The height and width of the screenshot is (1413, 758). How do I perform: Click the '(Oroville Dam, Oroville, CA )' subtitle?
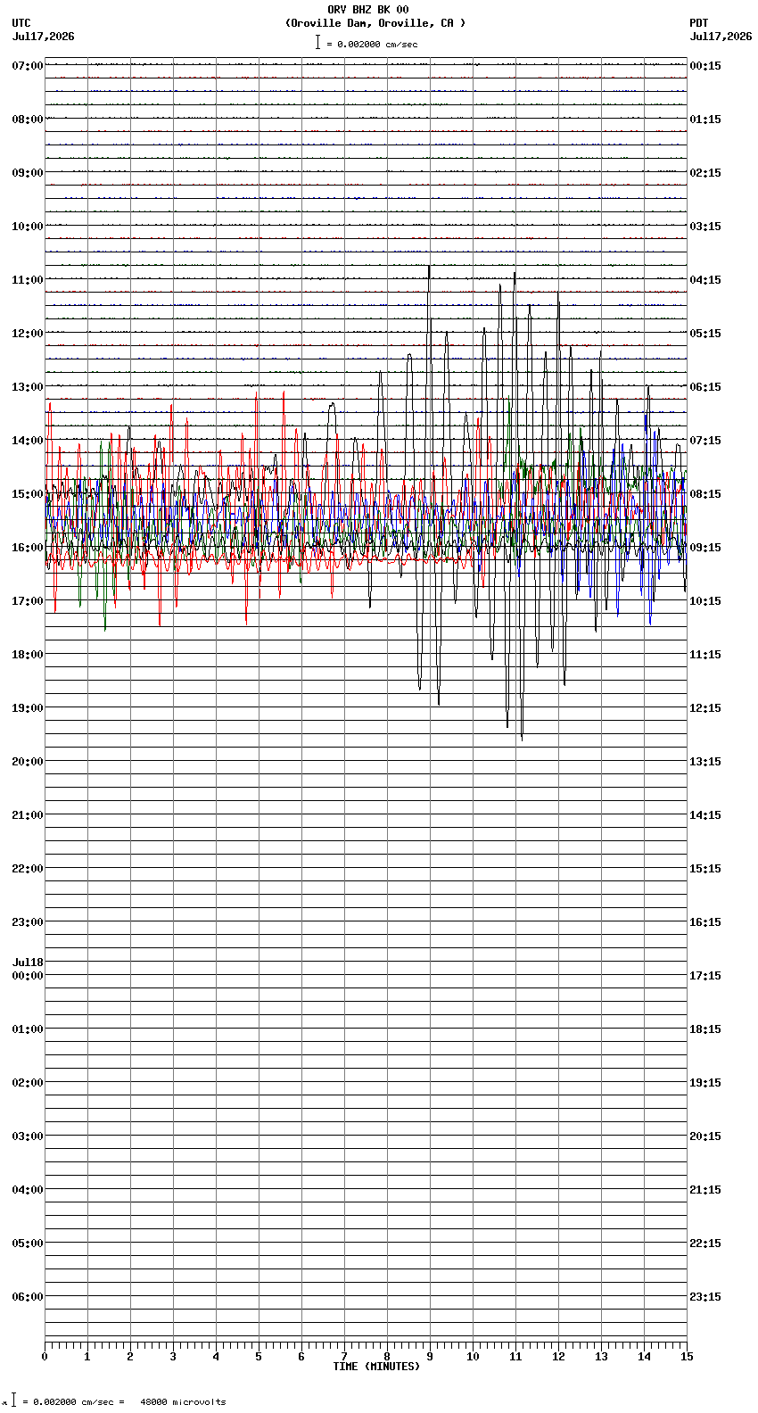(x=375, y=23)
